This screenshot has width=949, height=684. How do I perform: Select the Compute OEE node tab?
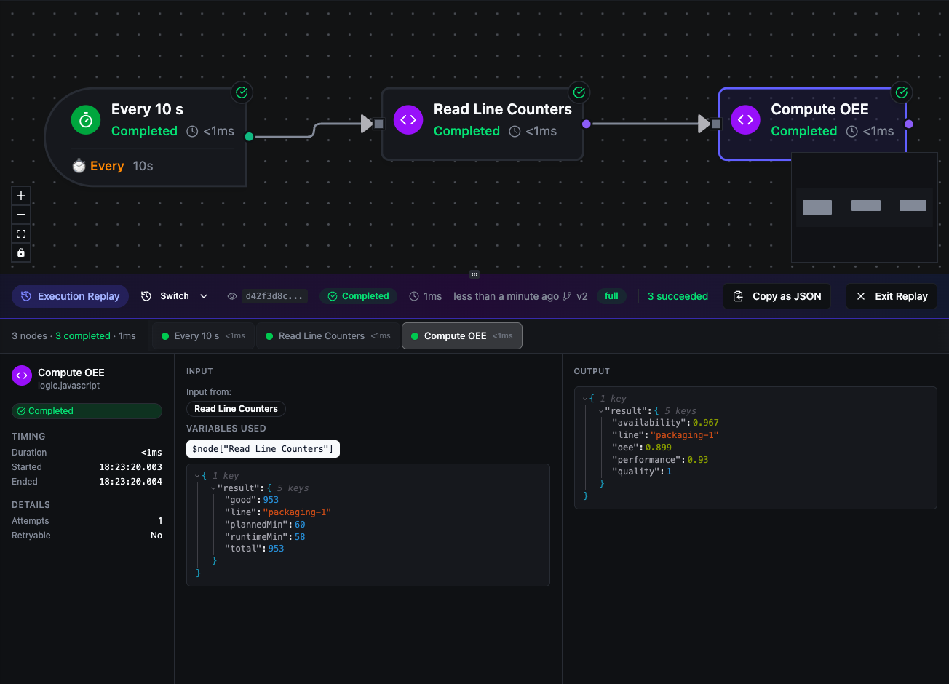[462, 336]
